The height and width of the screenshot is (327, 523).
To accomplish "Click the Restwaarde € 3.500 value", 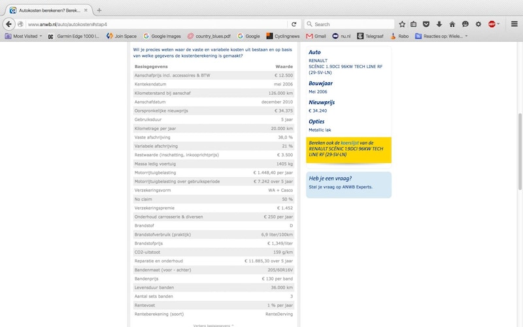I will [285, 155].
